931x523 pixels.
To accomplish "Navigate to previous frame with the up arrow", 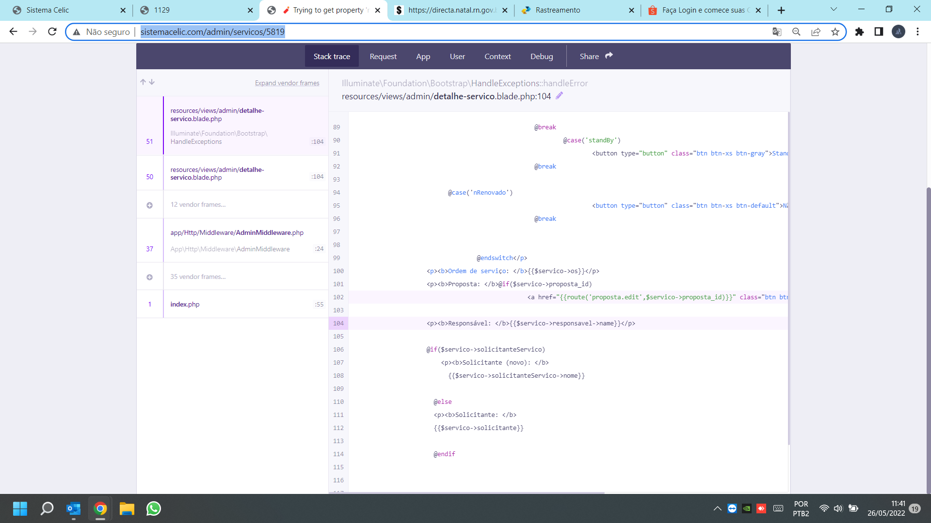I will 143,82.
